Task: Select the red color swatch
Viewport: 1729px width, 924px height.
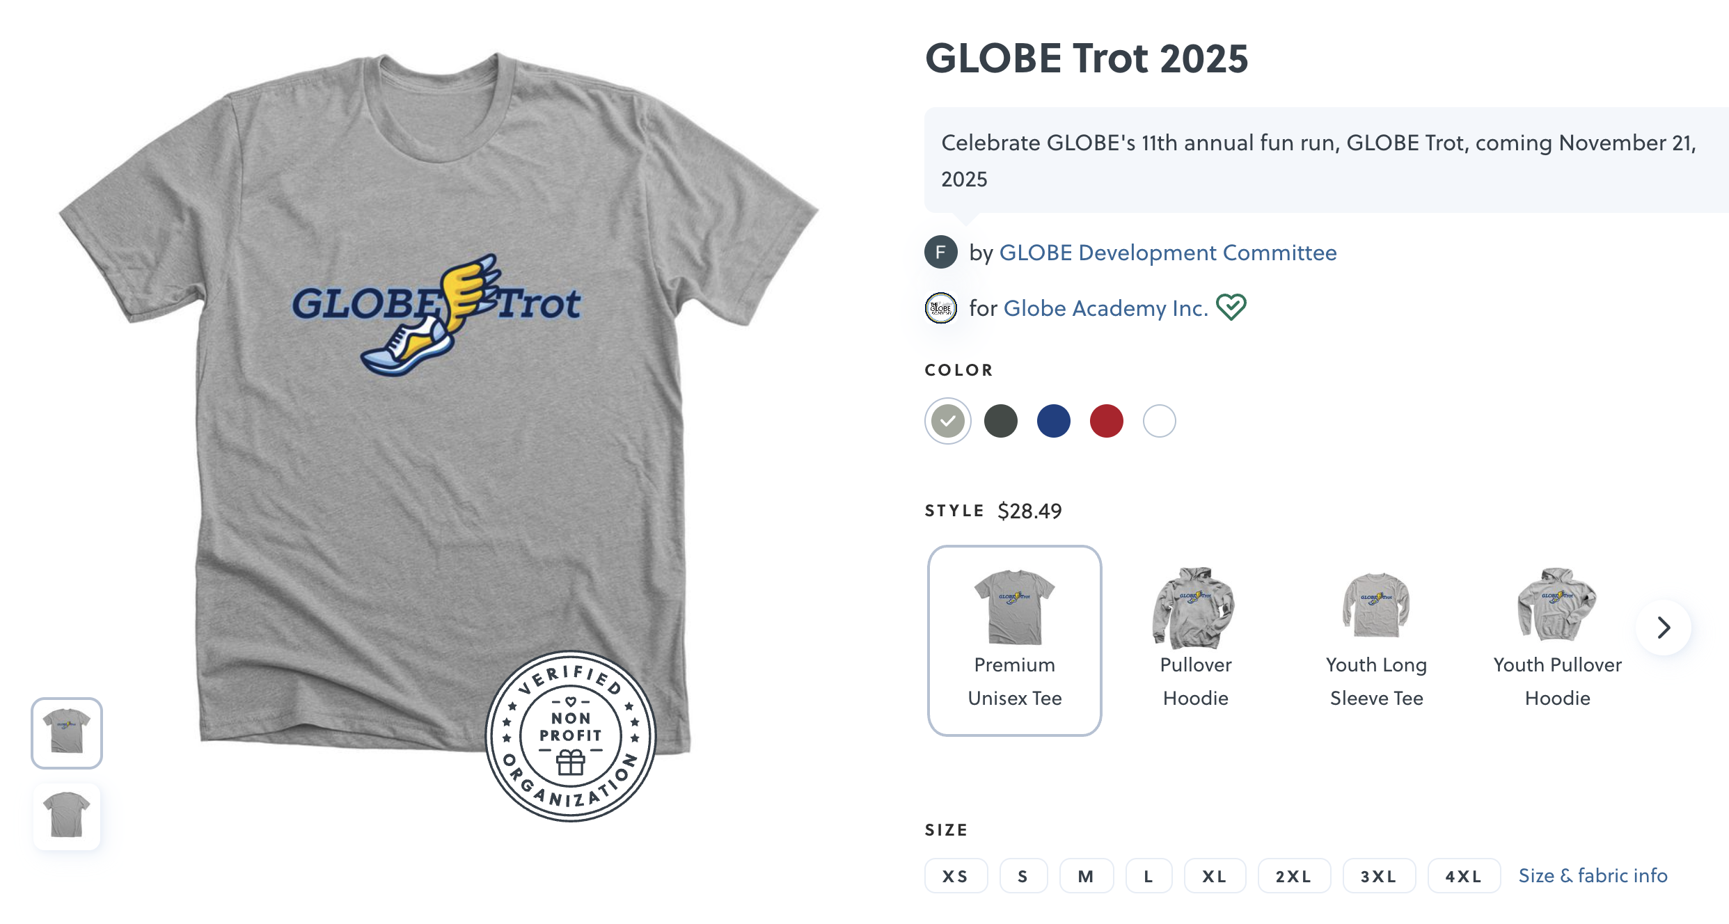Action: (1107, 421)
